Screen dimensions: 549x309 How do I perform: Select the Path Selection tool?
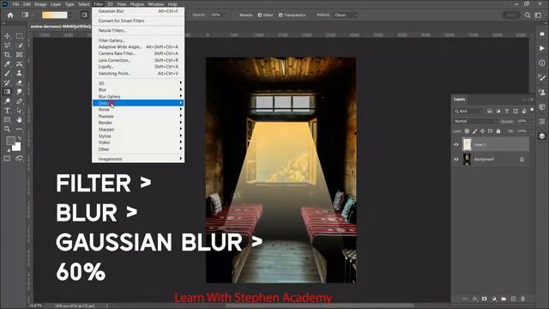pos(19,111)
